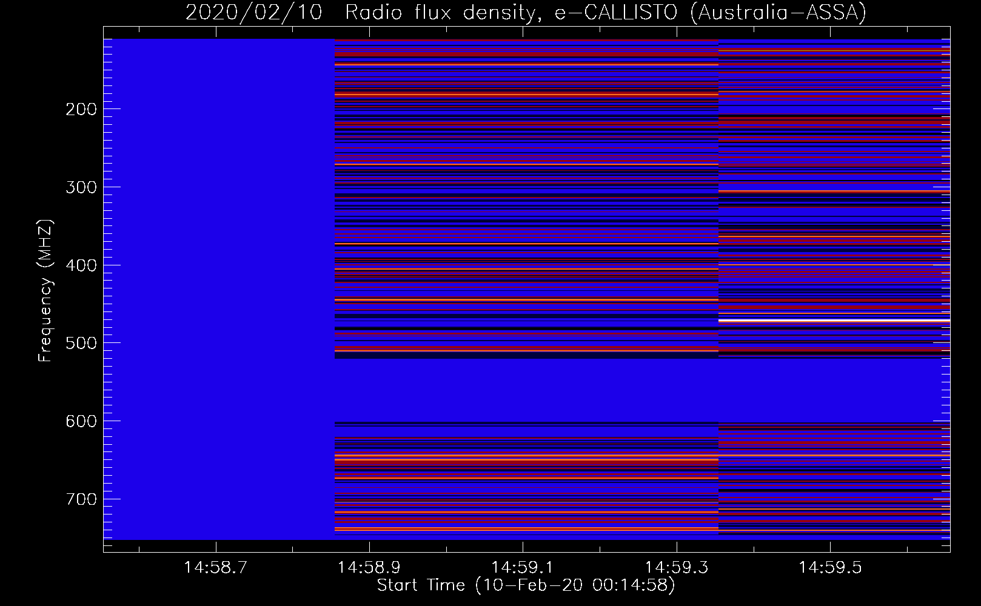981x606 pixels.
Task: Click the 14:58.7 time tick label
Action: tap(216, 568)
